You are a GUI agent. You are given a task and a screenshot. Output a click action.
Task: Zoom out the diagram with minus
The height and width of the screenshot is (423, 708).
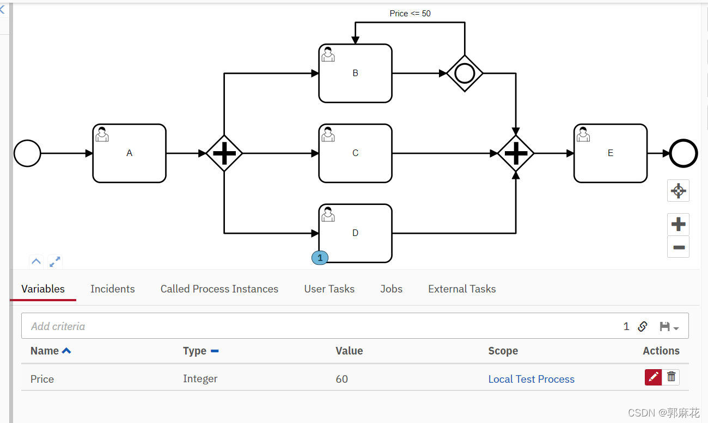tap(679, 247)
